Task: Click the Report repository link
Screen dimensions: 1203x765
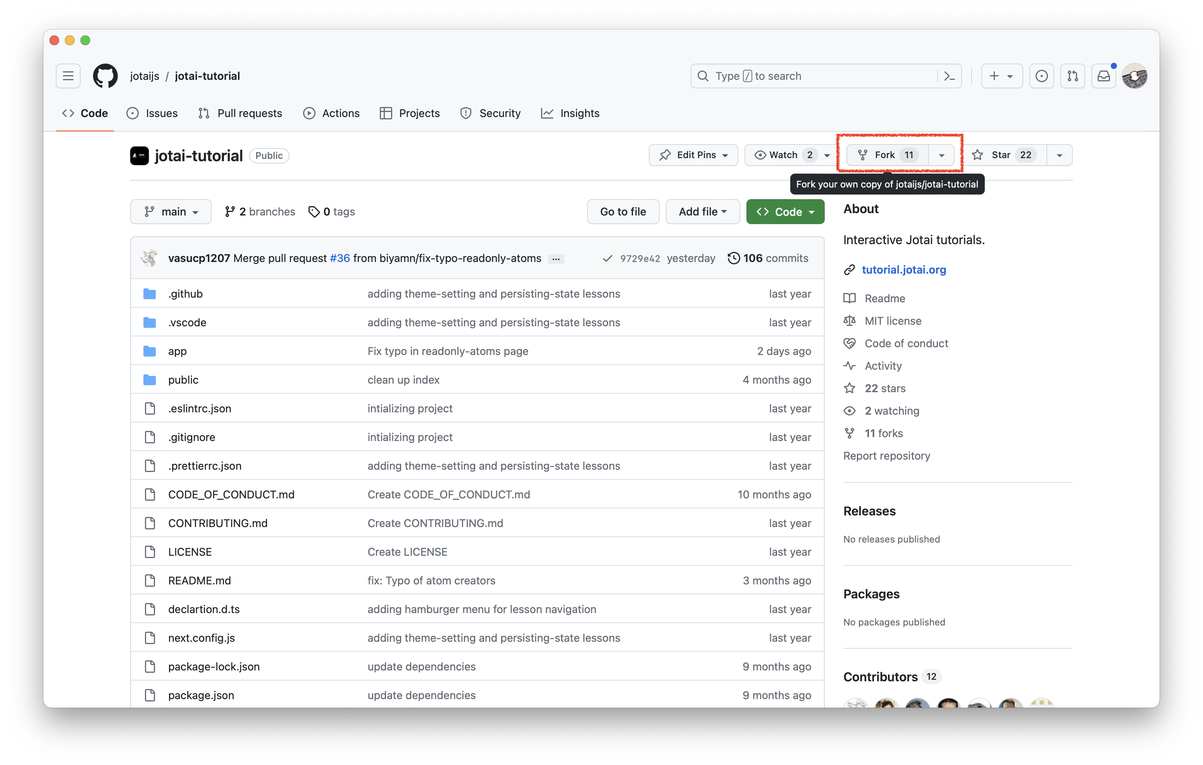Action: [x=887, y=456]
